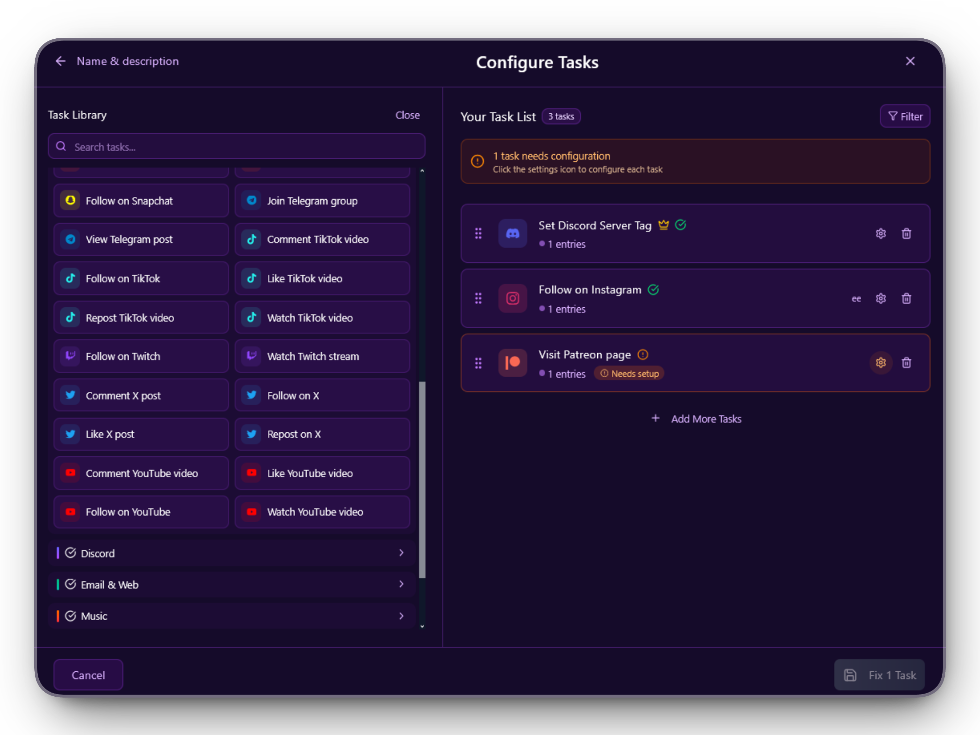Click Add More Tasks
This screenshot has height=735, width=980.
point(696,419)
